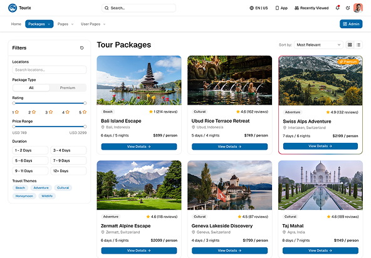This screenshot has height=258, width=371.
Task: Expand the User Pages menu
Action: coord(93,24)
